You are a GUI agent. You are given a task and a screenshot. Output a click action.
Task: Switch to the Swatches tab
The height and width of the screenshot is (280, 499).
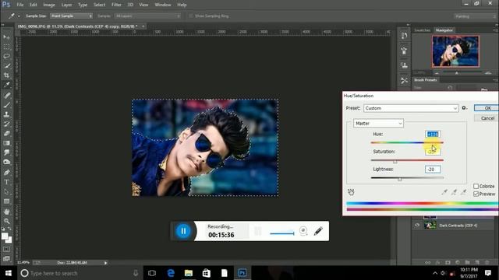point(423,30)
